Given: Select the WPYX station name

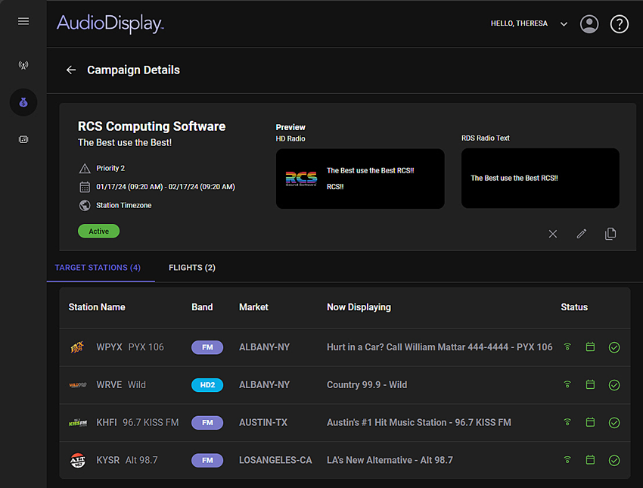Looking at the screenshot, I should (x=109, y=347).
